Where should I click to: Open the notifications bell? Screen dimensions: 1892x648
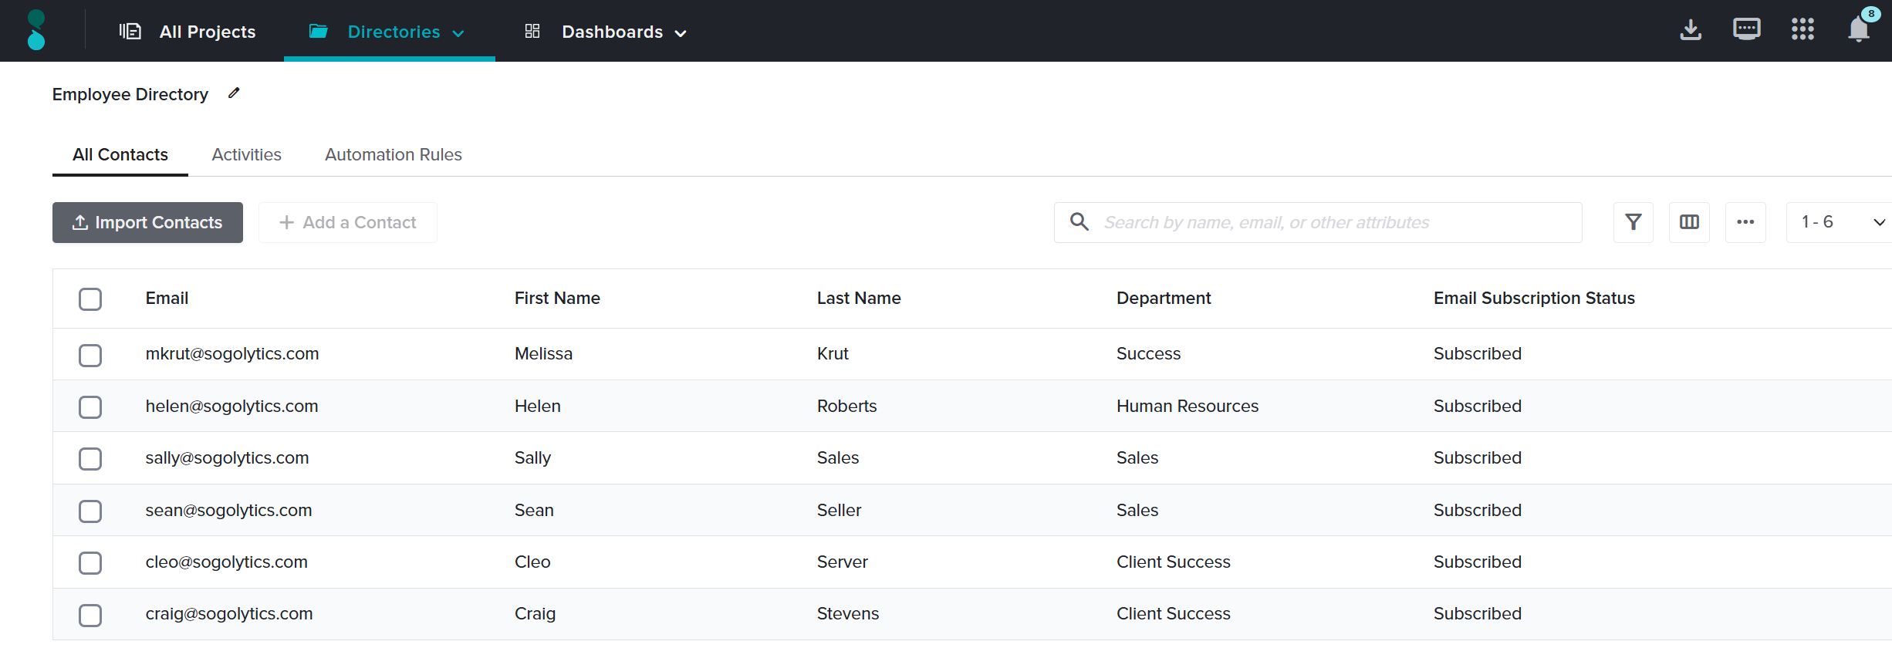pos(1859,30)
